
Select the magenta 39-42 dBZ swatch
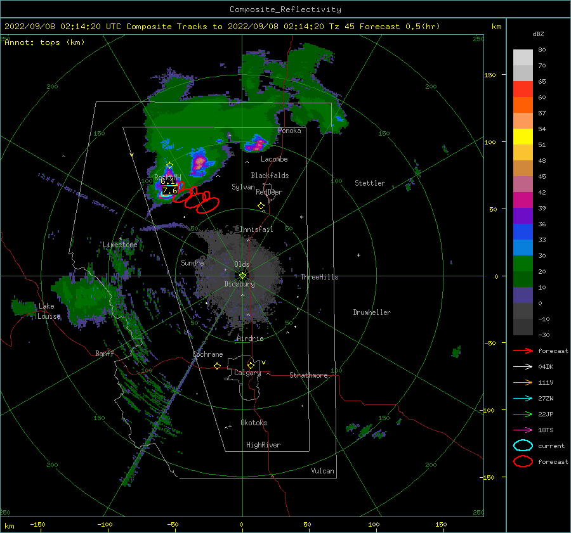coord(523,200)
